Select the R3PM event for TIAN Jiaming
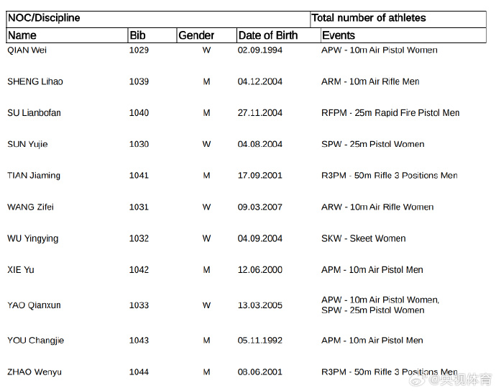This screenshot has height=391, width=496. point(389,176)
